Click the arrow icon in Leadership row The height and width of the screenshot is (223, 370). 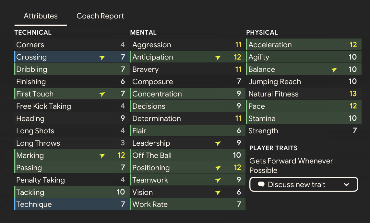point(218,143)
